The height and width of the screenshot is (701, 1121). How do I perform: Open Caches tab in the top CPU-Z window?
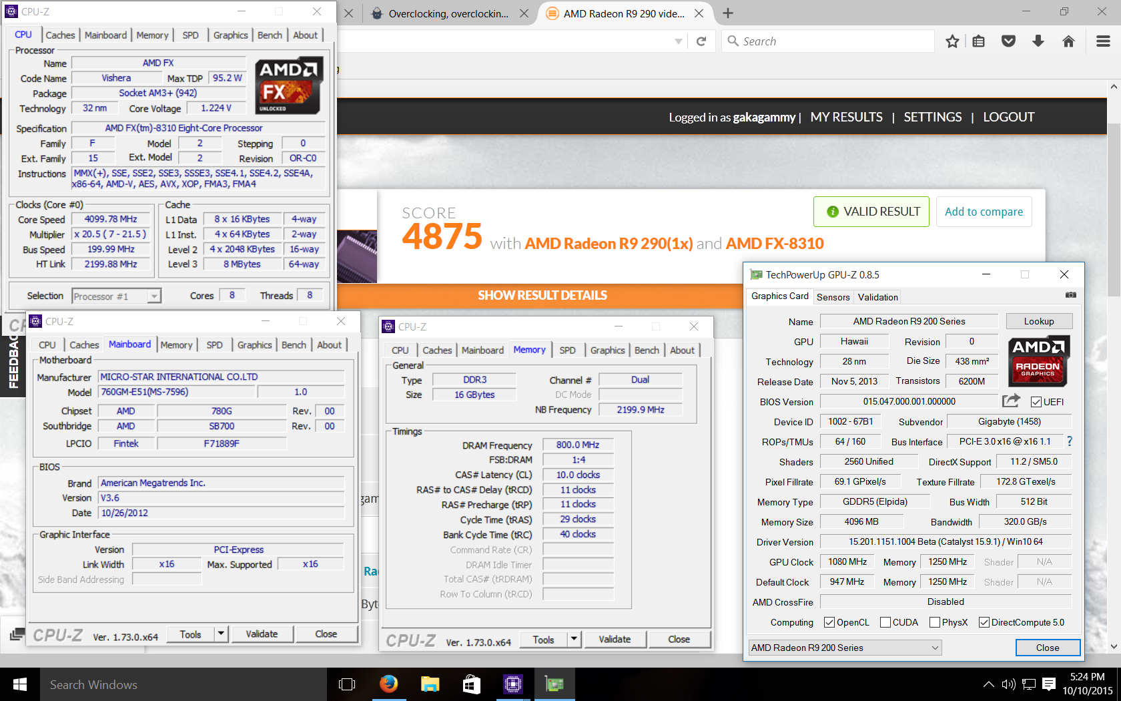coord(60,35)
